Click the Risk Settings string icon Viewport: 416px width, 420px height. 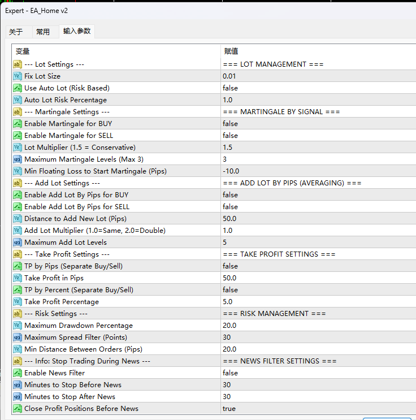(x=17, y=314)
